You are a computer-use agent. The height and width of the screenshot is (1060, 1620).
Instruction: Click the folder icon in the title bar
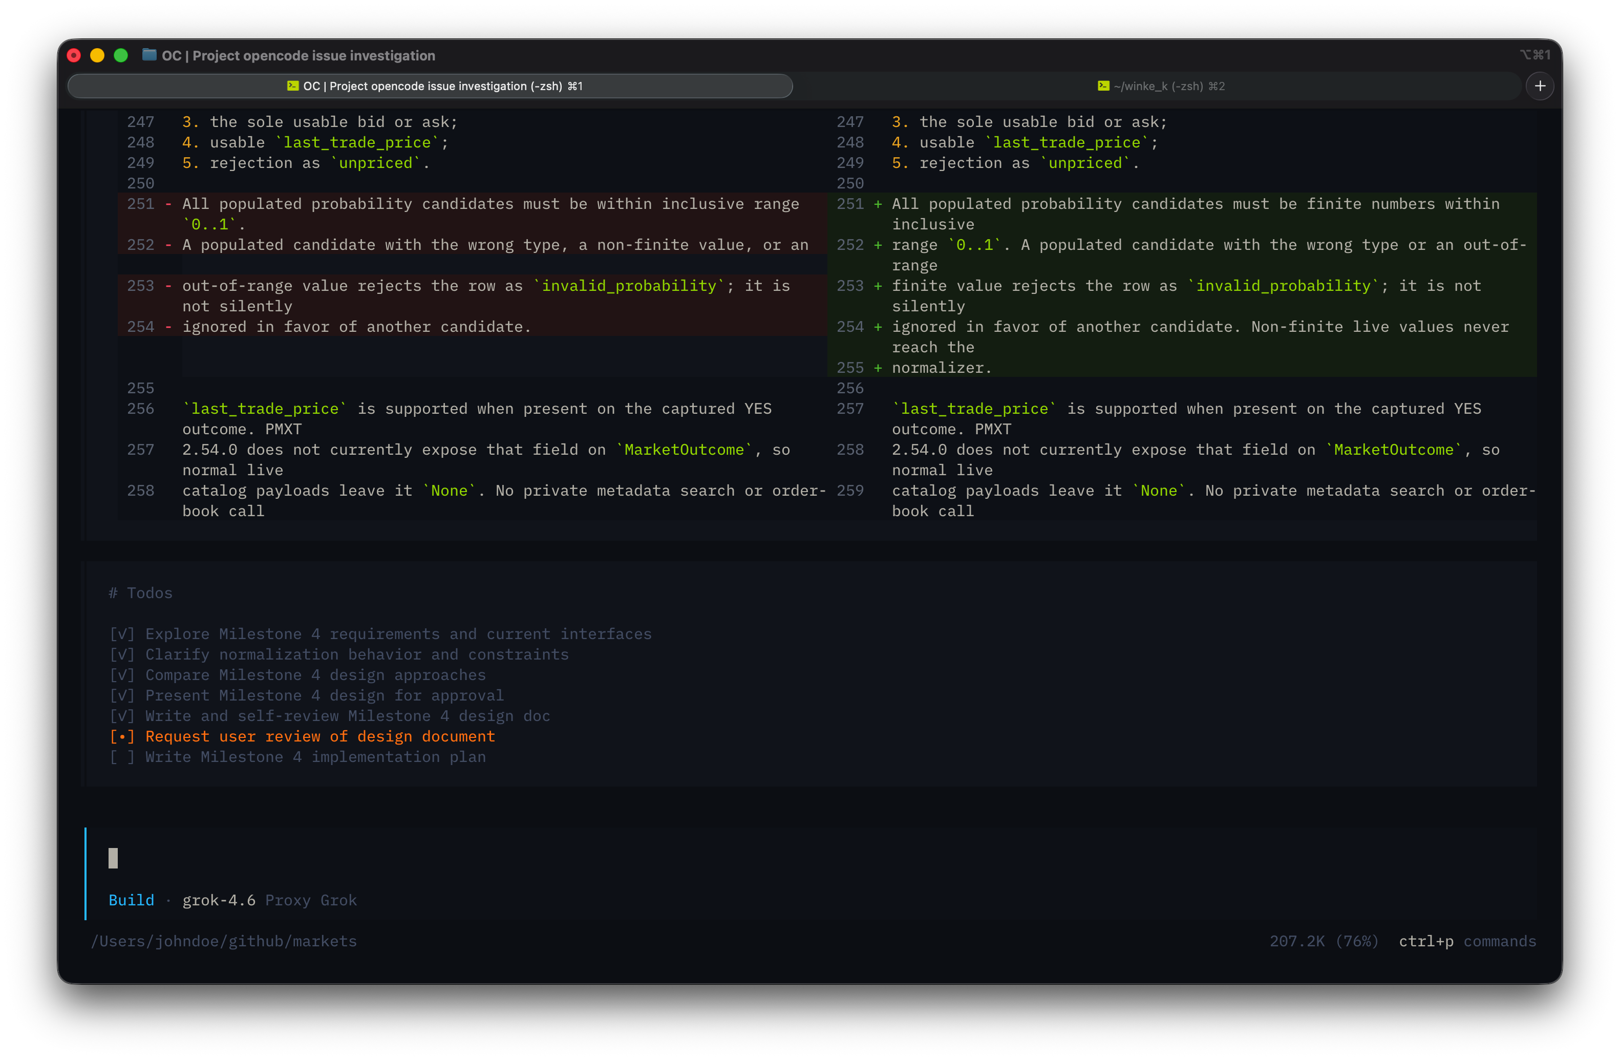pyautogui.click(x=149, y=55)
